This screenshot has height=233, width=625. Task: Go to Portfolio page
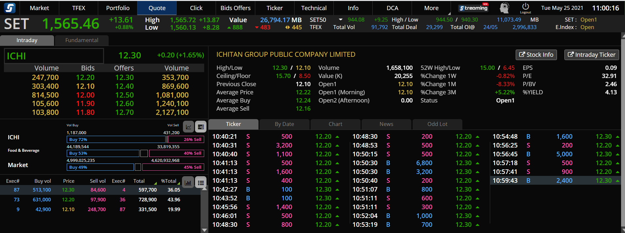[118, 8]
